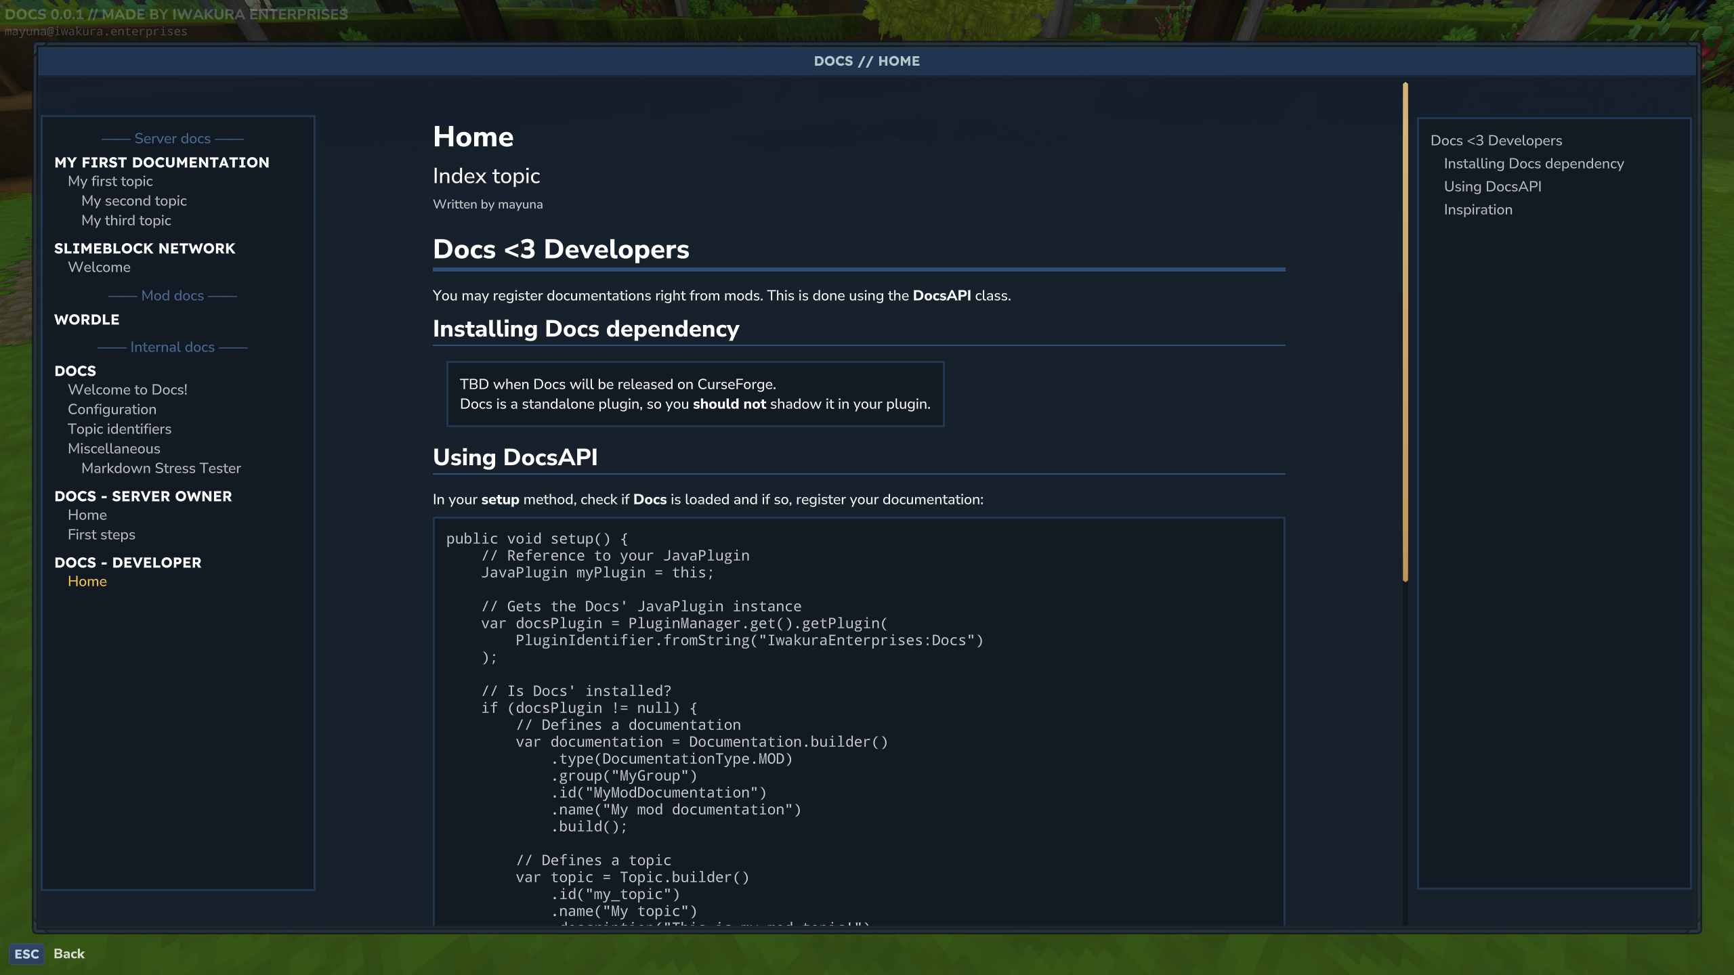
Task: Open the Inspiration section link
Action: (1477, 209)
